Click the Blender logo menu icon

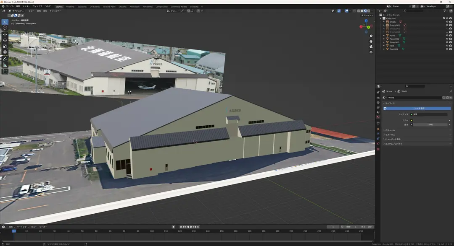3,6
